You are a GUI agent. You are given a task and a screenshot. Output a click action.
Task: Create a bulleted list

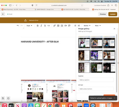click(75, 25)
